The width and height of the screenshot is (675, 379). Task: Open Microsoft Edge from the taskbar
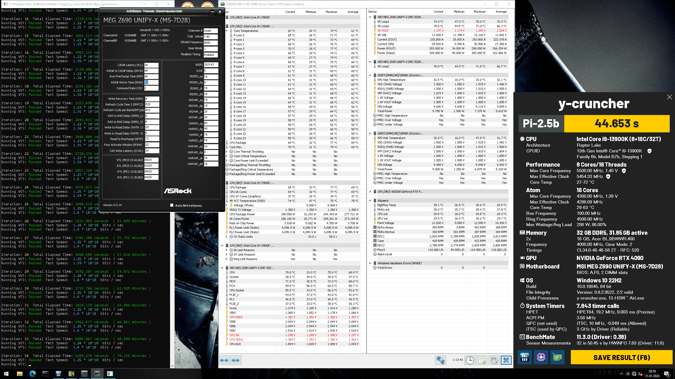pos(32,374)
